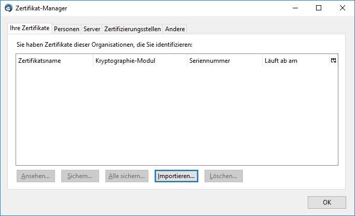Viewport: 355px width, 216px height.
Task: Open the Server tab
Action: coord(92,29)
